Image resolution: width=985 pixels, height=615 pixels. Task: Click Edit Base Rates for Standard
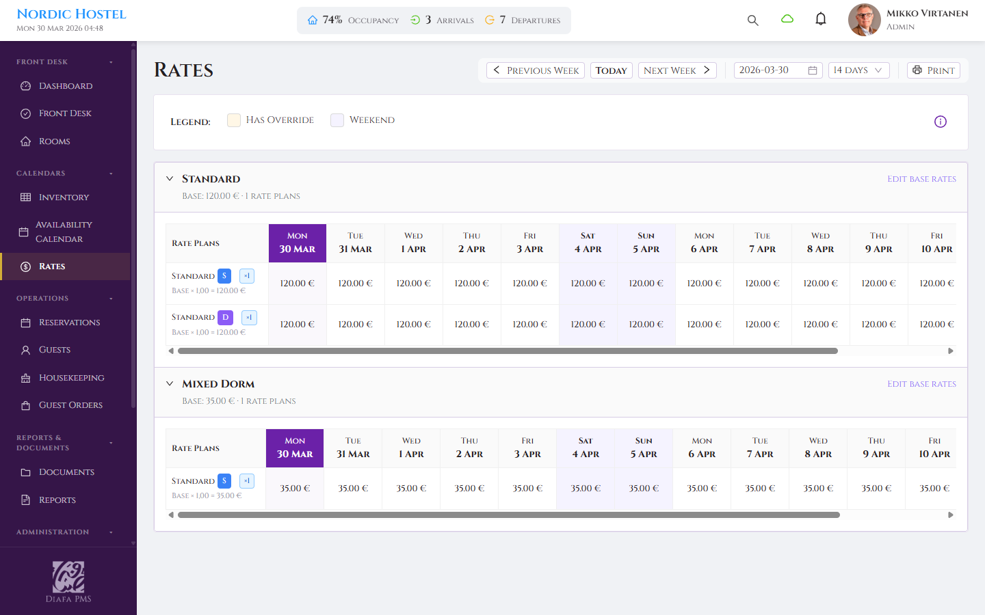(921, 178)
